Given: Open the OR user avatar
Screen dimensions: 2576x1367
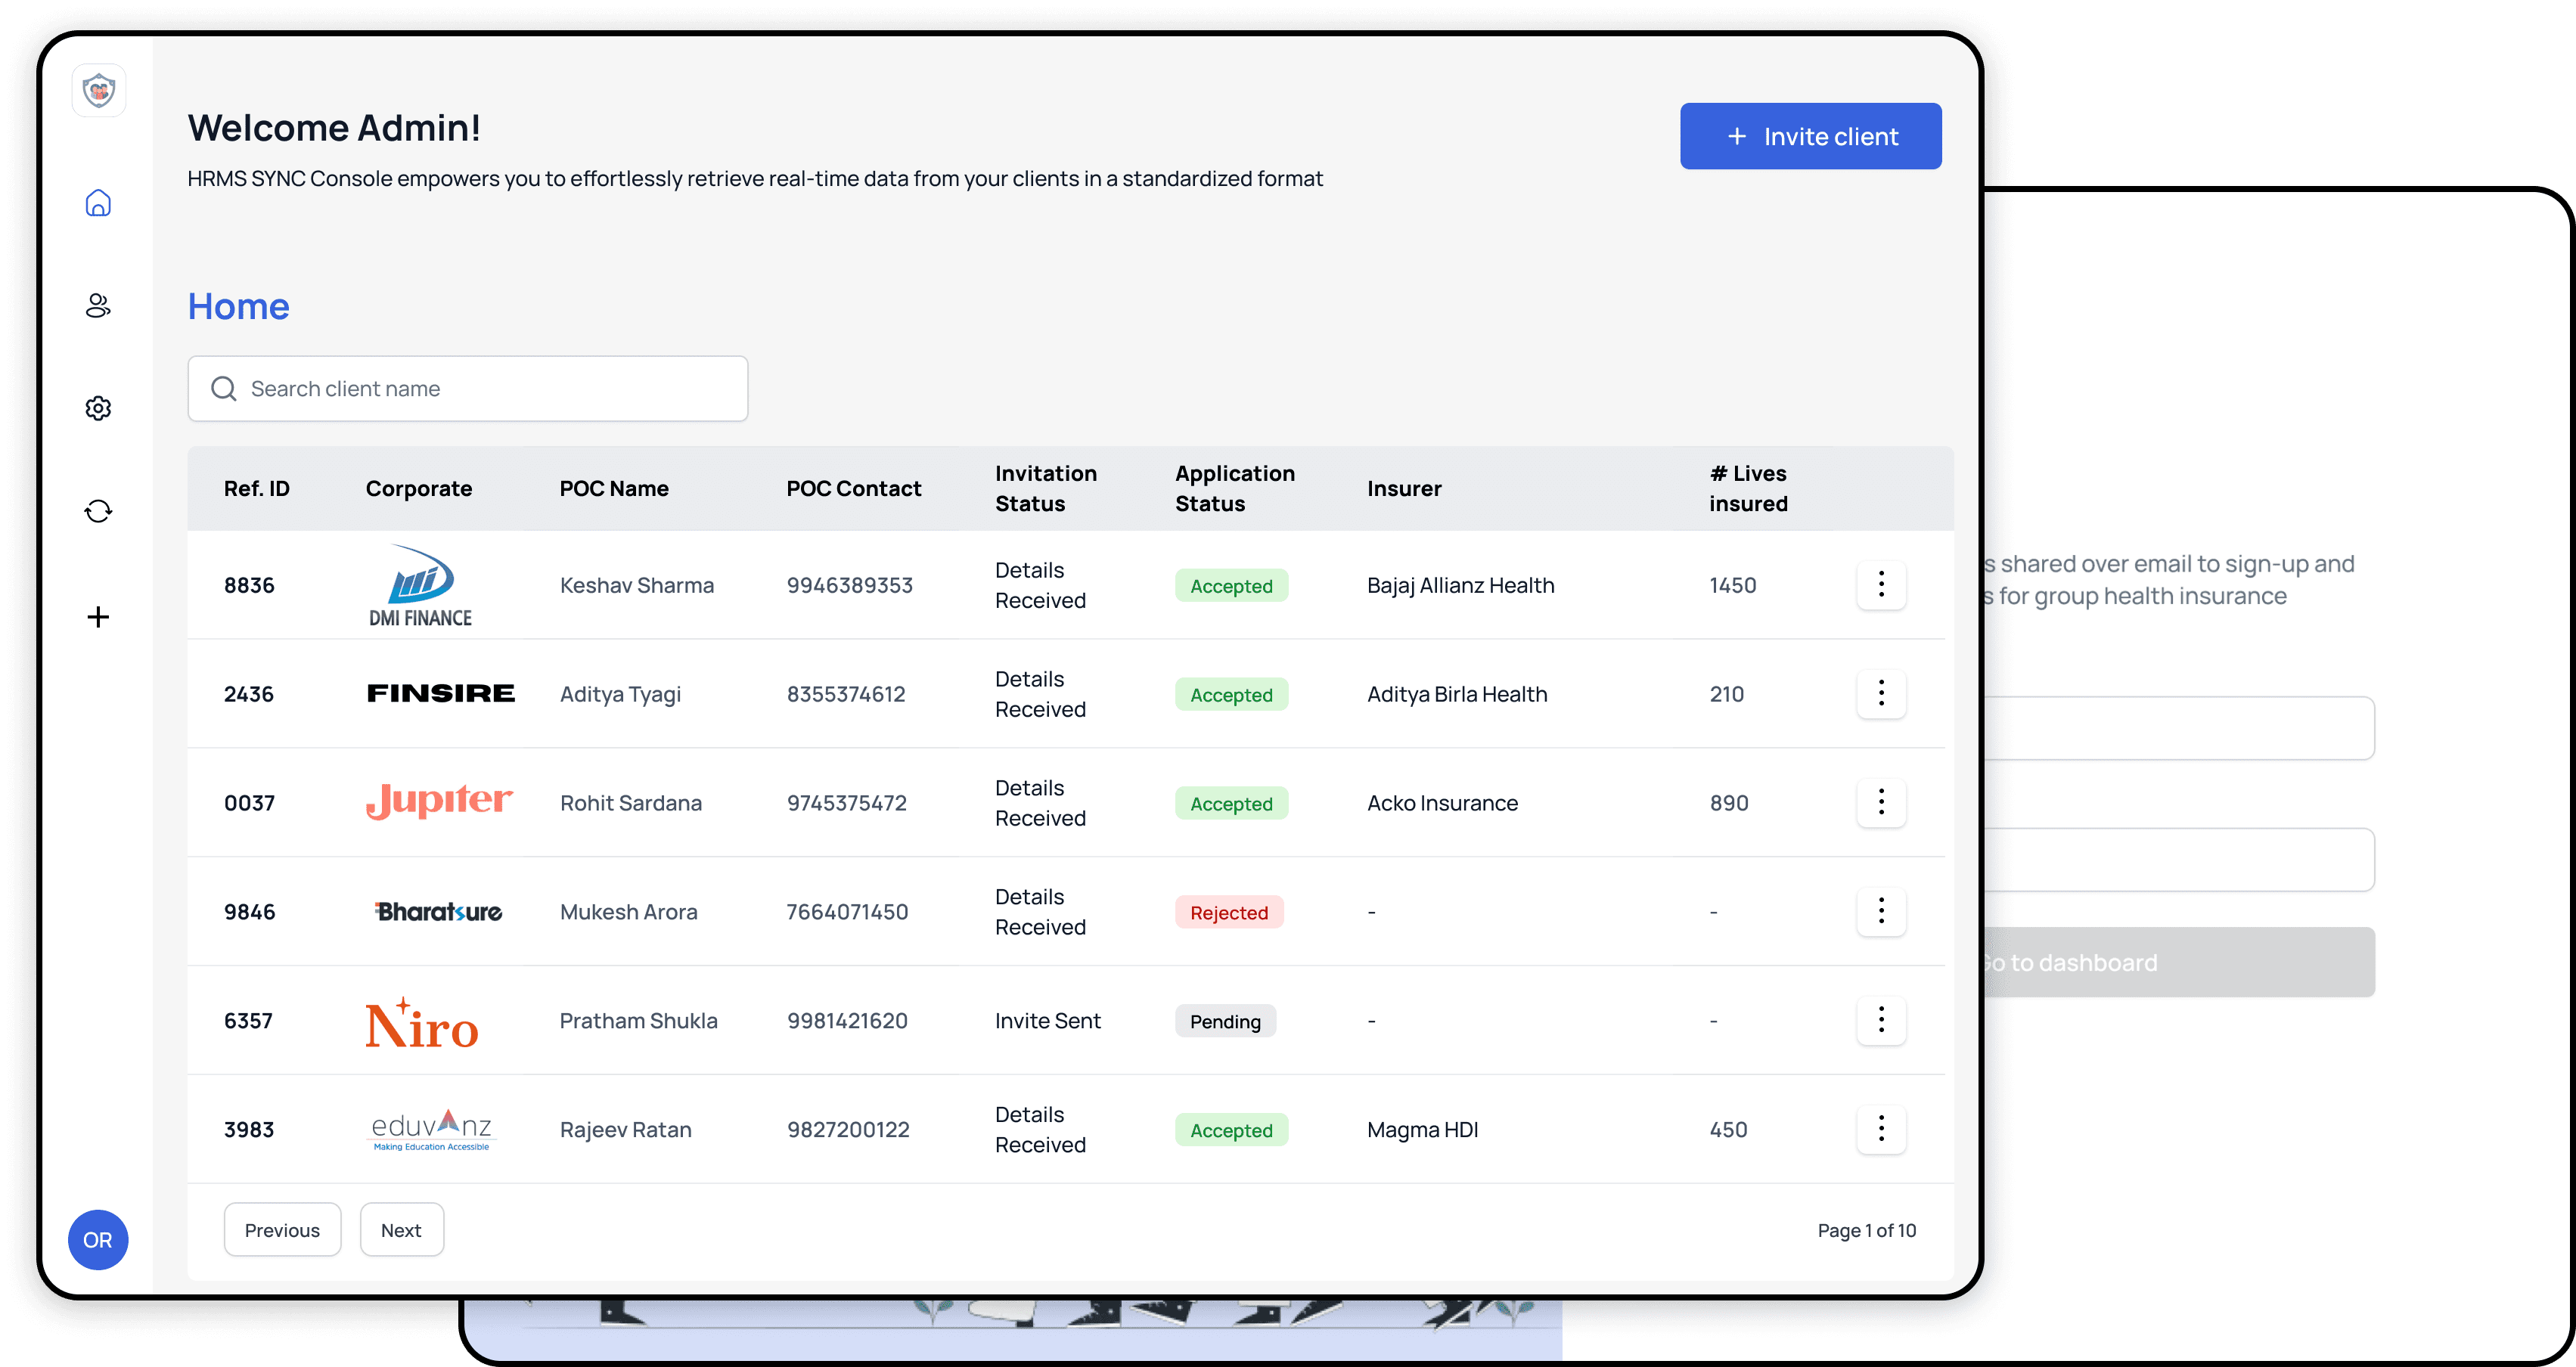Looking at the screenshot, I should 98,1240.
